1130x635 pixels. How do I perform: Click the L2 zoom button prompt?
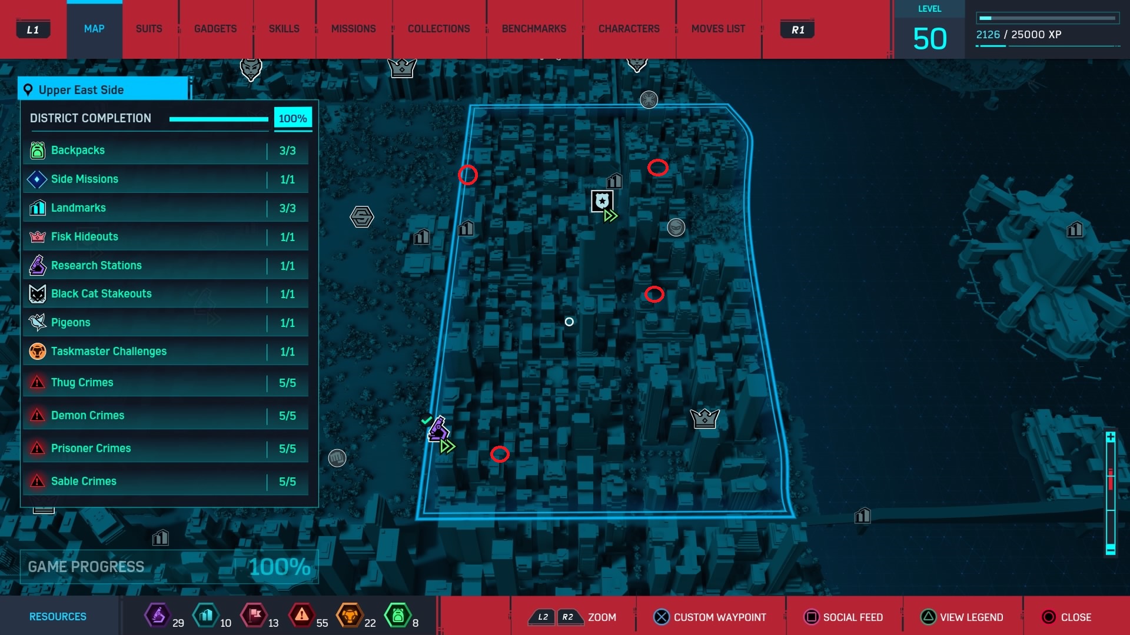(543, 617)
